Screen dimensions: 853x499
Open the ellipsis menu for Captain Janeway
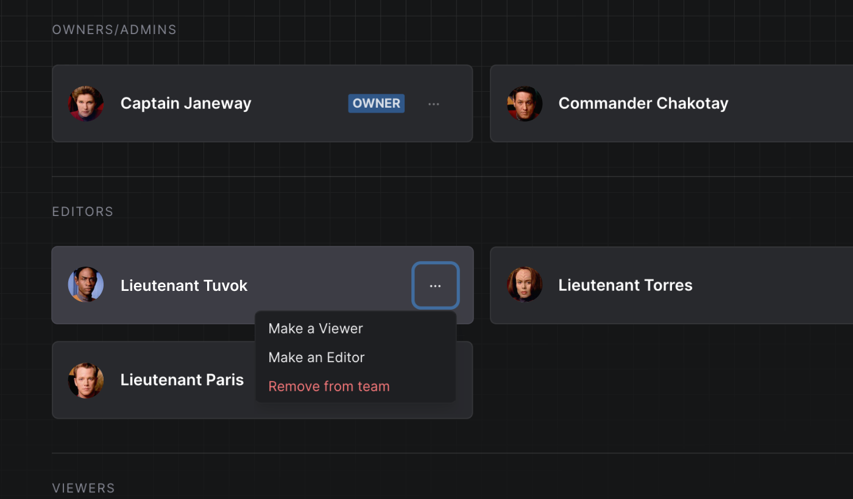(434, 104)
